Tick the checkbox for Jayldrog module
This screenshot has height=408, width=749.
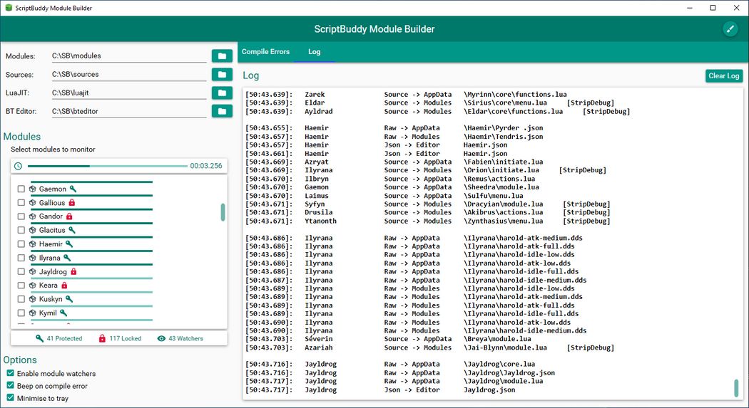[21, 272]
